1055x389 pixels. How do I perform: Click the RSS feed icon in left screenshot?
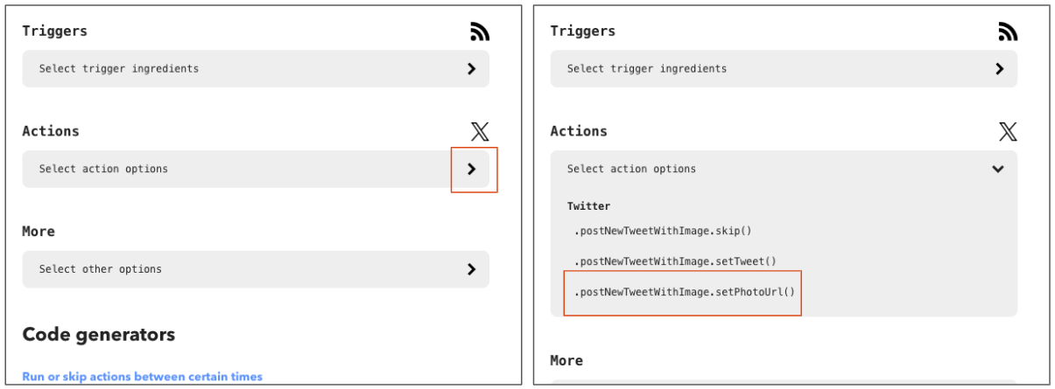[x=480, y=31]
